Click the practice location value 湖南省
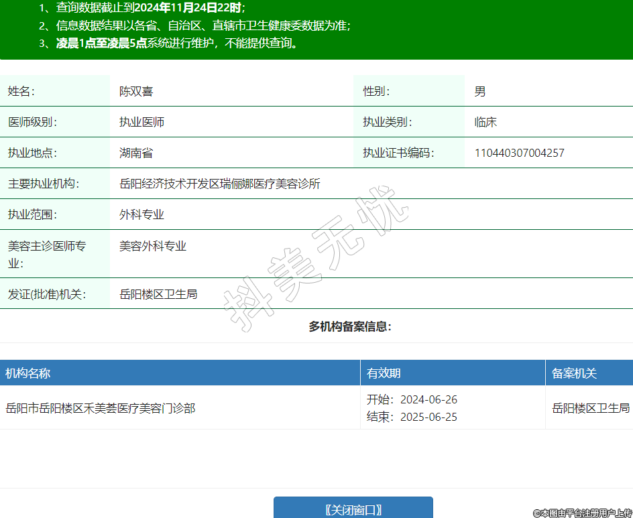633x518 pixels. pyautogui.click(x=136, y=153)
